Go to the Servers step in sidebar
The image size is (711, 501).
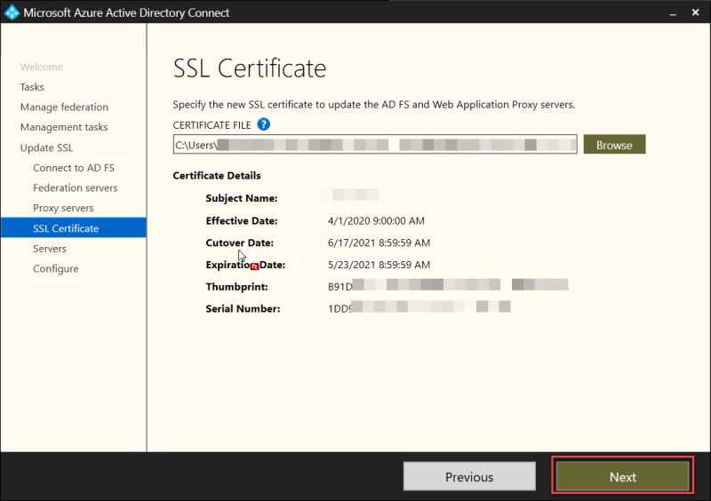(x=50, y=249)
